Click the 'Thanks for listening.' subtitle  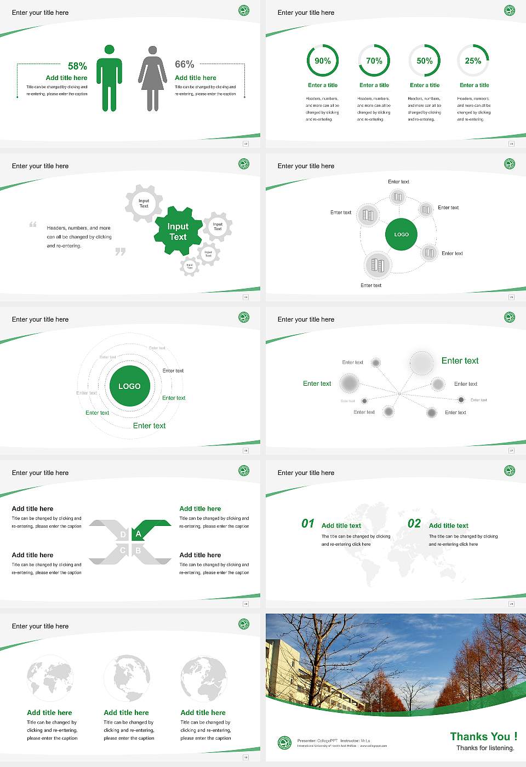(x=485, y=748)
